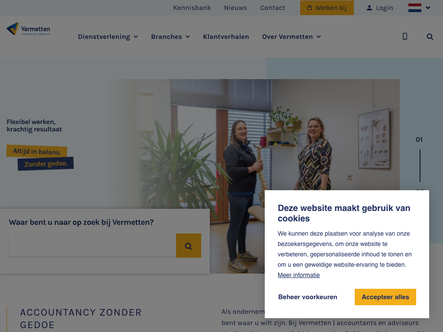Click the person icon beside Login
This screenshot has height=332, width=443.
pos(369,8)
